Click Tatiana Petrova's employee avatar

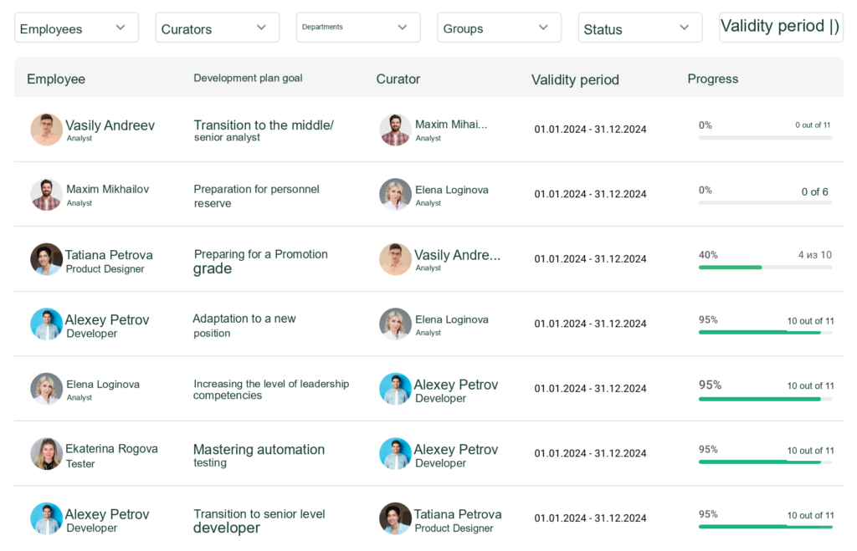coord(46,259)
